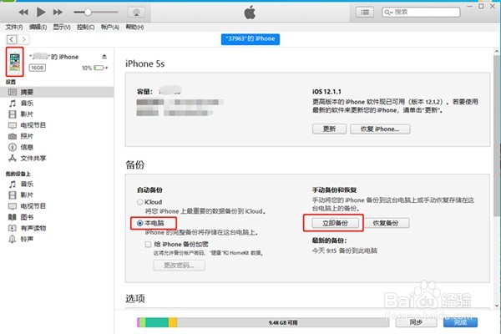Select 照片 in the sidebar
The width and height of the screenshot is (501, 334).
point(27,136)
